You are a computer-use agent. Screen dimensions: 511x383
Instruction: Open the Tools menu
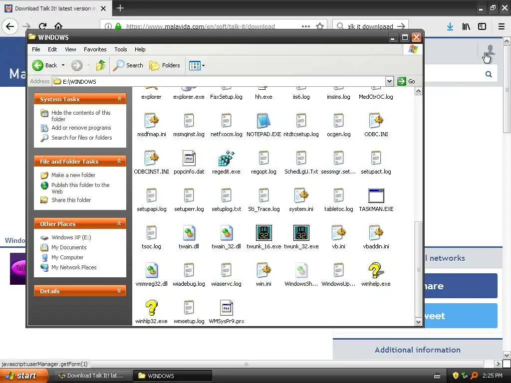[x=121, y=49]
